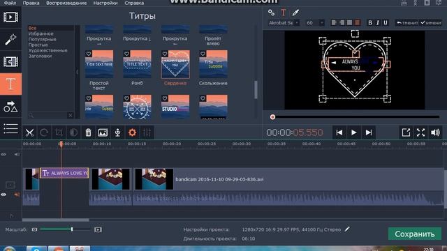Skip to previous frame button
Screen dimensions: 447x251
[x=339, y=132]
